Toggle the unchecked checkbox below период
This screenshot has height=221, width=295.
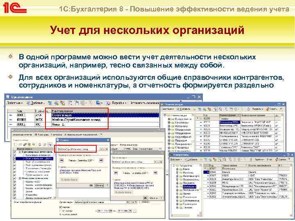pos(61,211)
